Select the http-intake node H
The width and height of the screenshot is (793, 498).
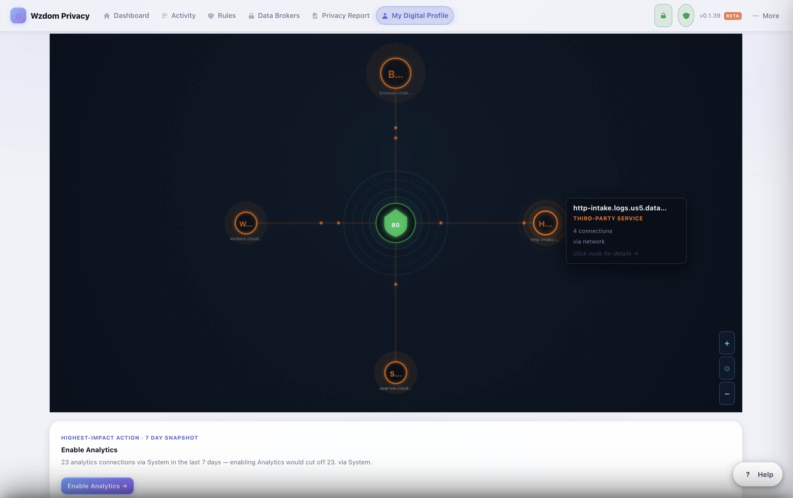point(545,223)
